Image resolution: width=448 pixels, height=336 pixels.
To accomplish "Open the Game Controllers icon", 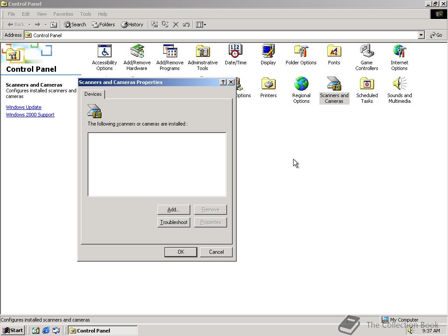I will (x=367, y=57).
